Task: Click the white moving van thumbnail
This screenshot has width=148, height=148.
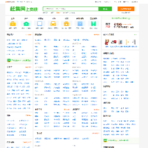Action: point(113,42)
